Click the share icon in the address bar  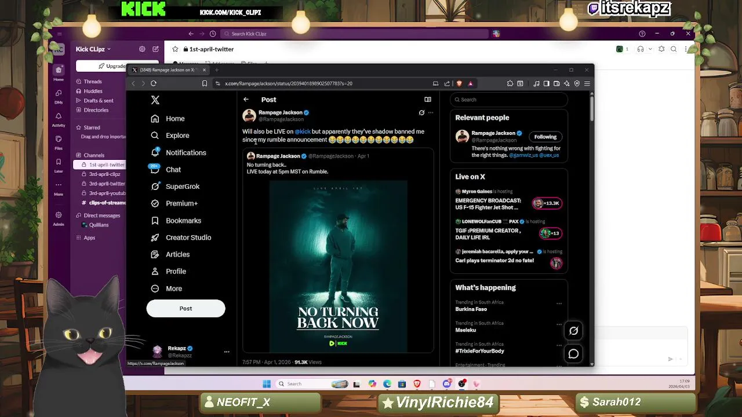coord(447,83)
